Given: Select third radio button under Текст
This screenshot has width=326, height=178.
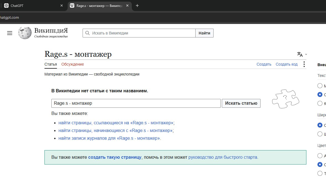Looking at the screenshot, I should point(320,103).
